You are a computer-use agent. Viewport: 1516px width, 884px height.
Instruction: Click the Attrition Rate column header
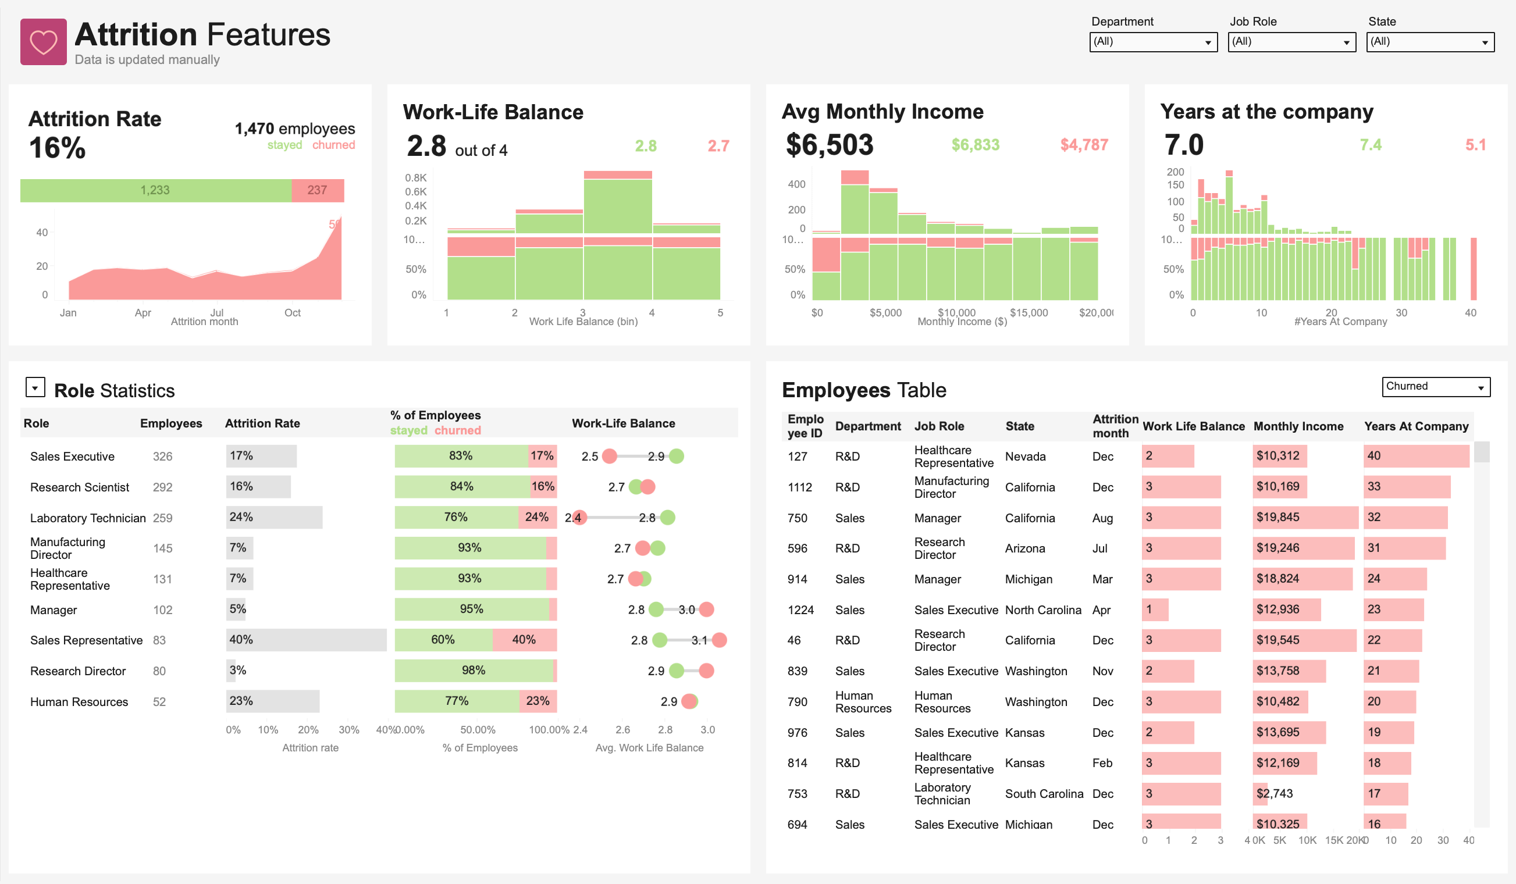[262, 423]
